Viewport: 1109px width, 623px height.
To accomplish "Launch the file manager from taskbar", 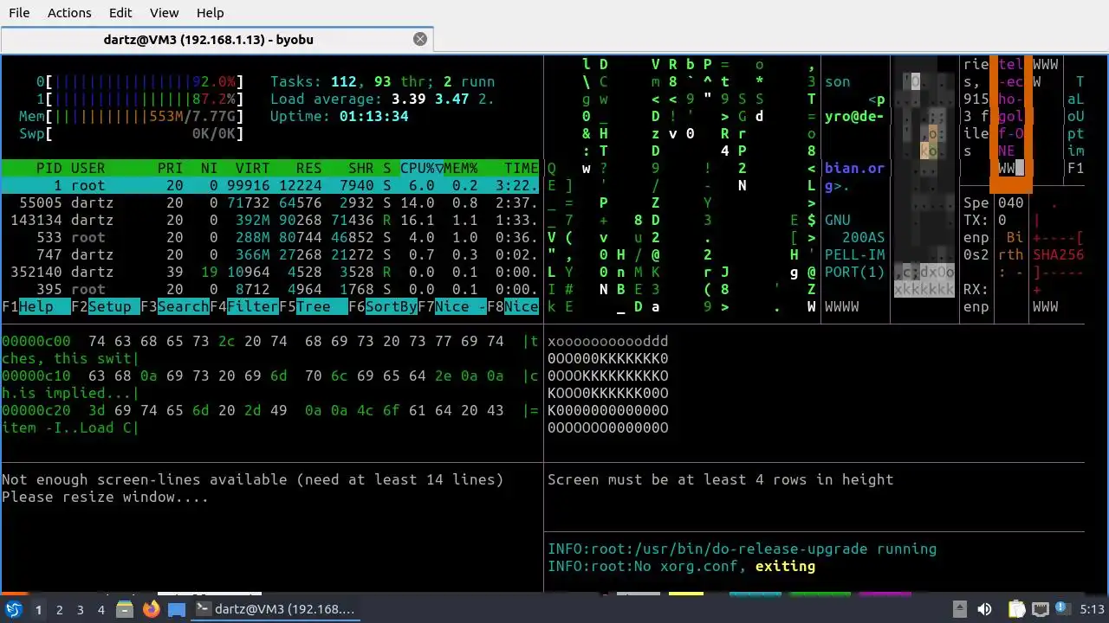I will pyautogui.click(x=125, y=609).
